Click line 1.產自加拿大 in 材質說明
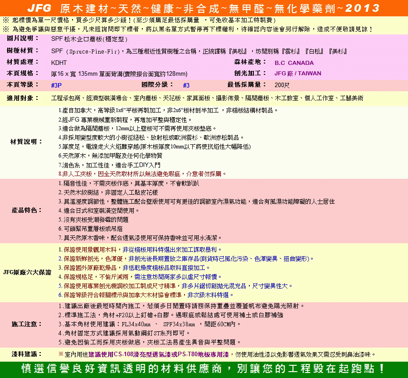Image resolution: width=408 pixels, height=378 pixels. [x=168, y=110]
